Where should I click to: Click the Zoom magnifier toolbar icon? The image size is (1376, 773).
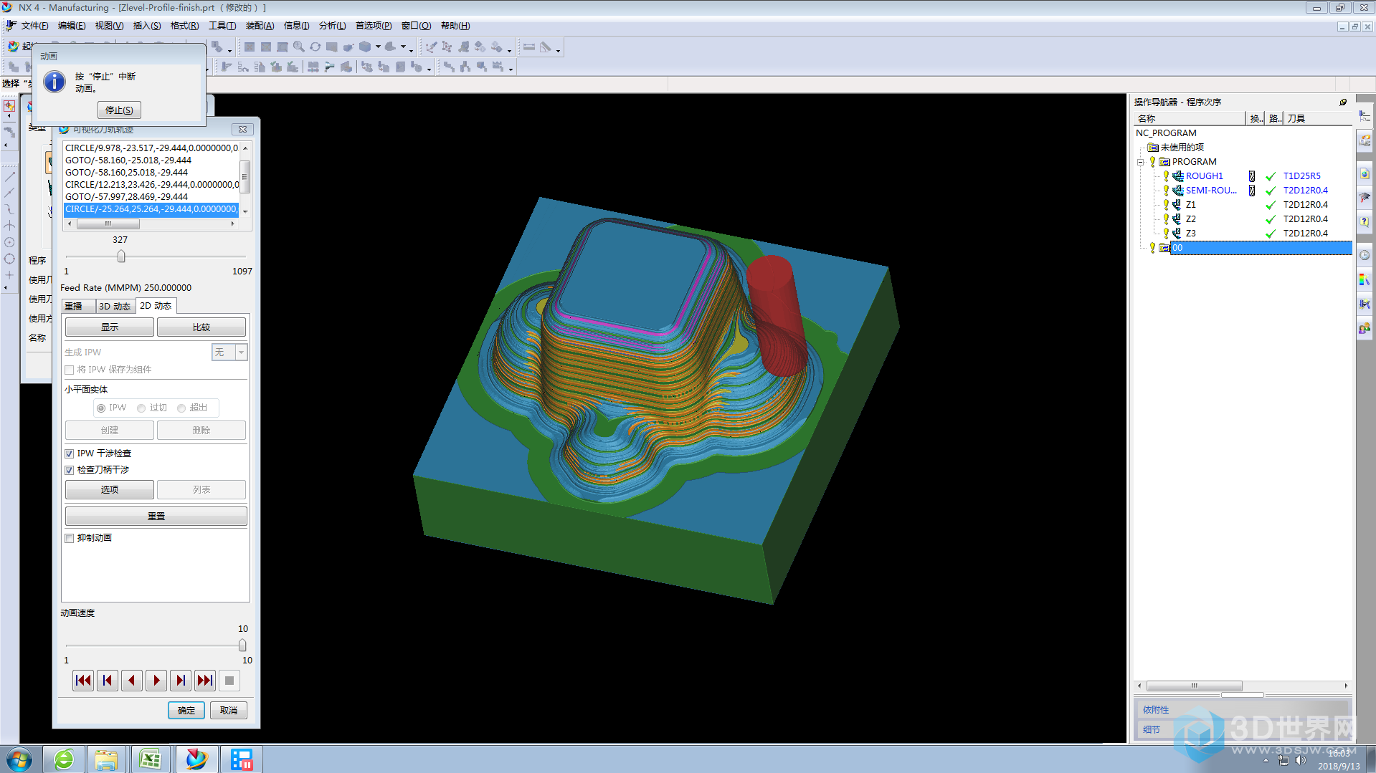click(x=298, y=47)
